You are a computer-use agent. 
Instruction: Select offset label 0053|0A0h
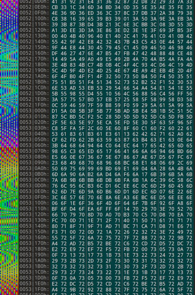point(34,169)
